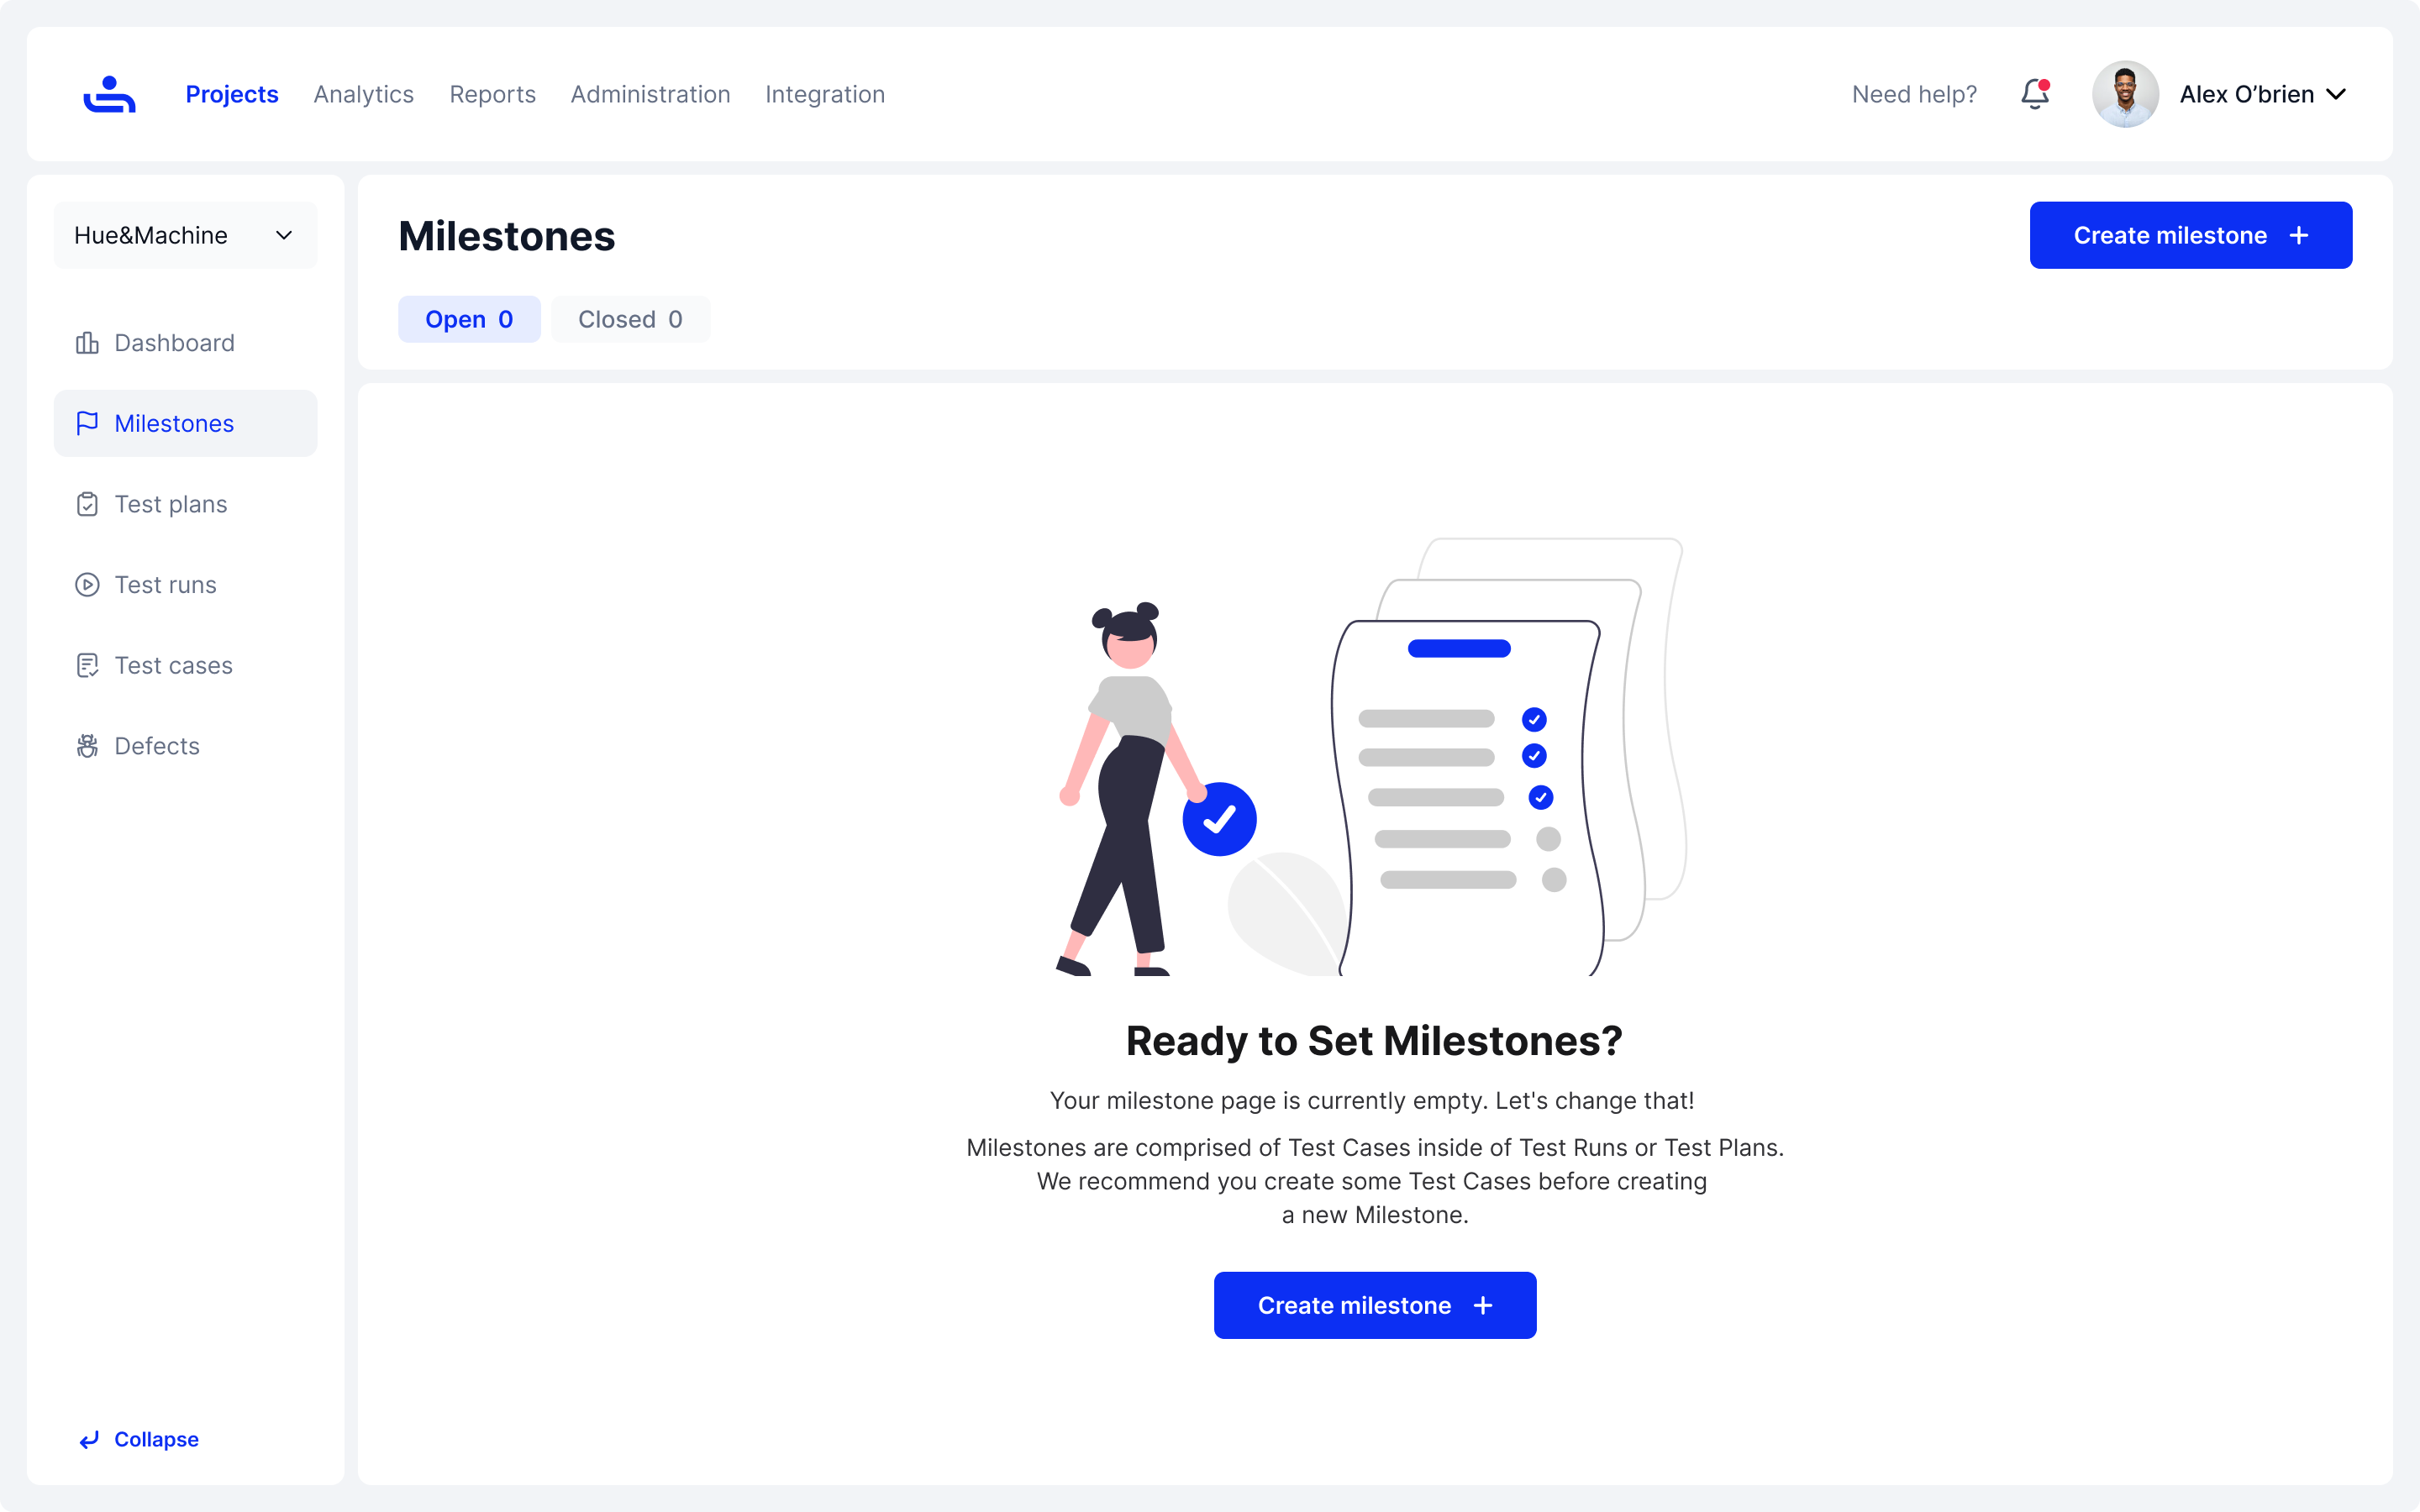Open Test cases in the sidebar
Viewport: 2420px width, 1512px height.
pyautogui.click(x=186, y=665)
